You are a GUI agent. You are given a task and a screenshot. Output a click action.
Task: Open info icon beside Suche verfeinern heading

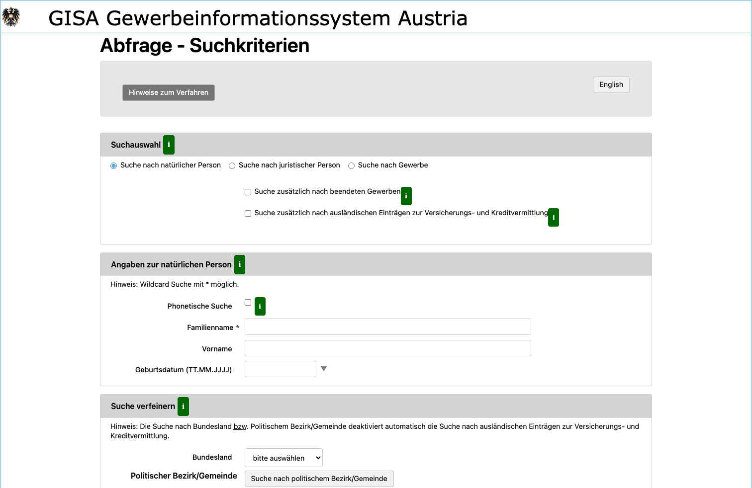(x=183, y=406)
